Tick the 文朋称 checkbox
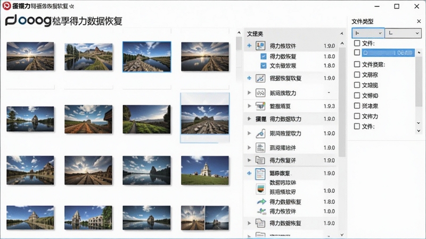This screenshot has height=239, width=426. [357, 74]
